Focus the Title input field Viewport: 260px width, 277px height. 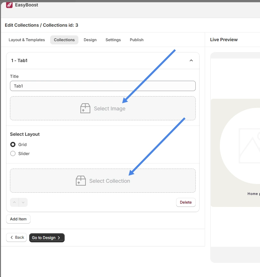point(103,86)
